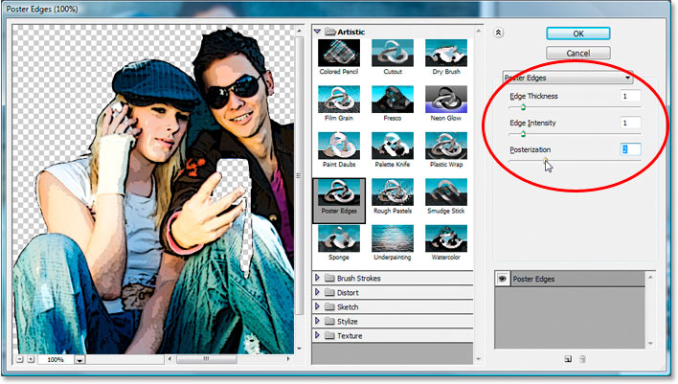Click the Edge Thickness value field

(x=629, y=97)
